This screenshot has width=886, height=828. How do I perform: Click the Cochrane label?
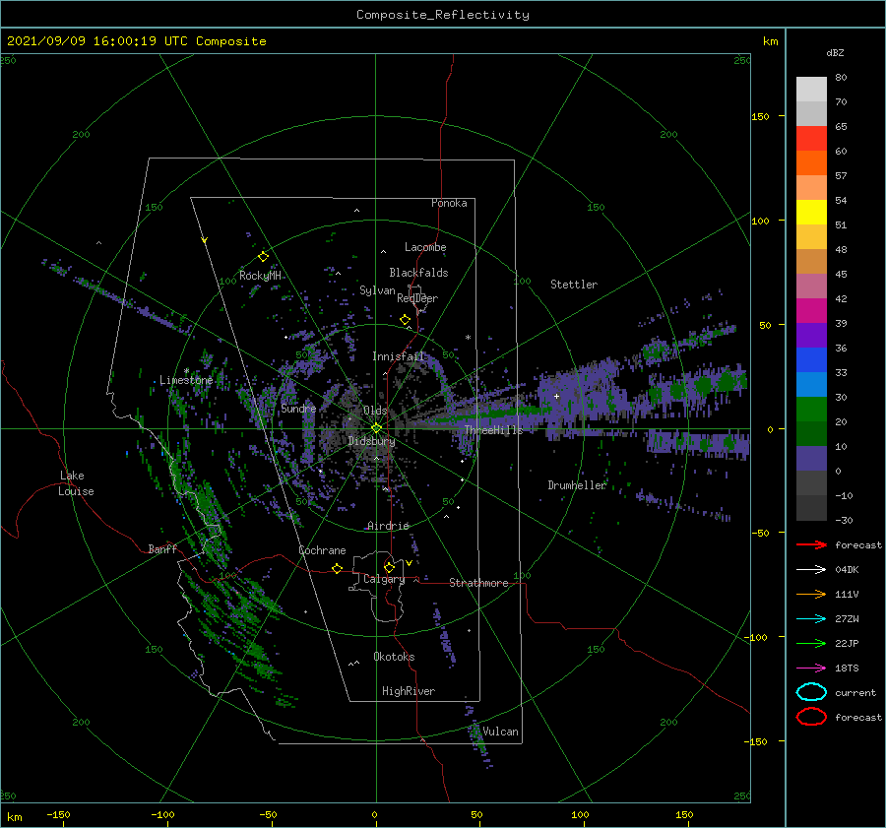coord(322,550)
